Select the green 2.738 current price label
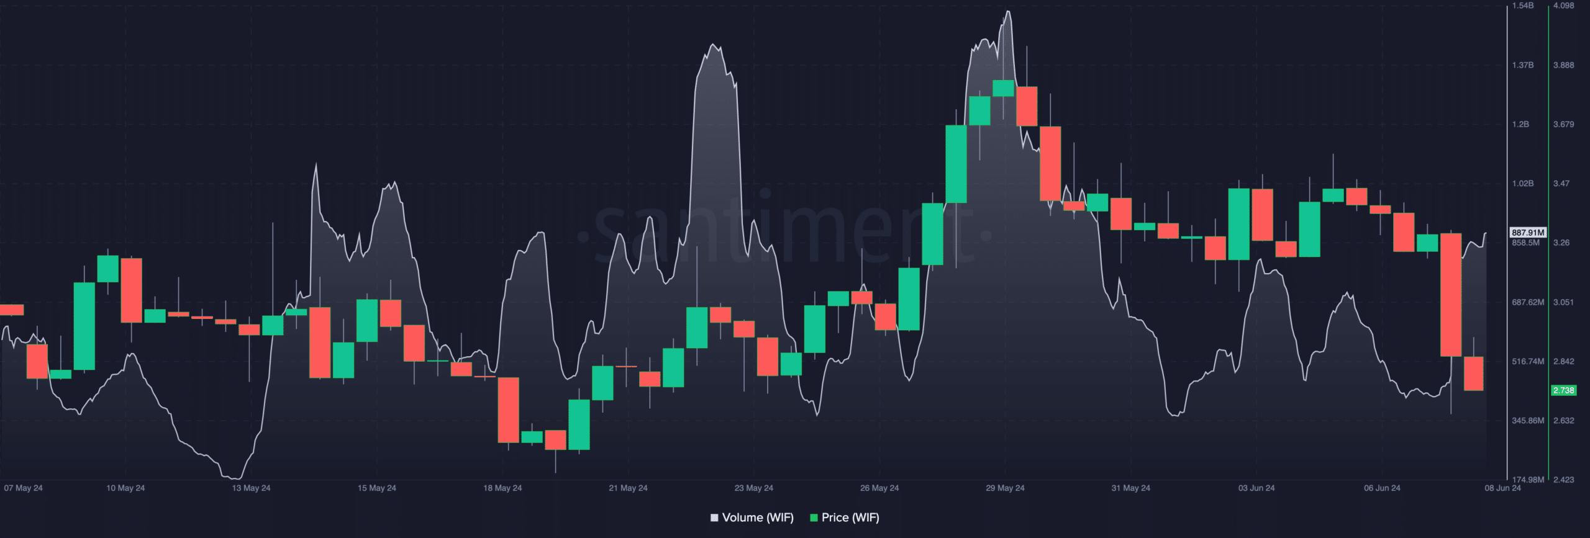1590x538 pixels. 1563,390
